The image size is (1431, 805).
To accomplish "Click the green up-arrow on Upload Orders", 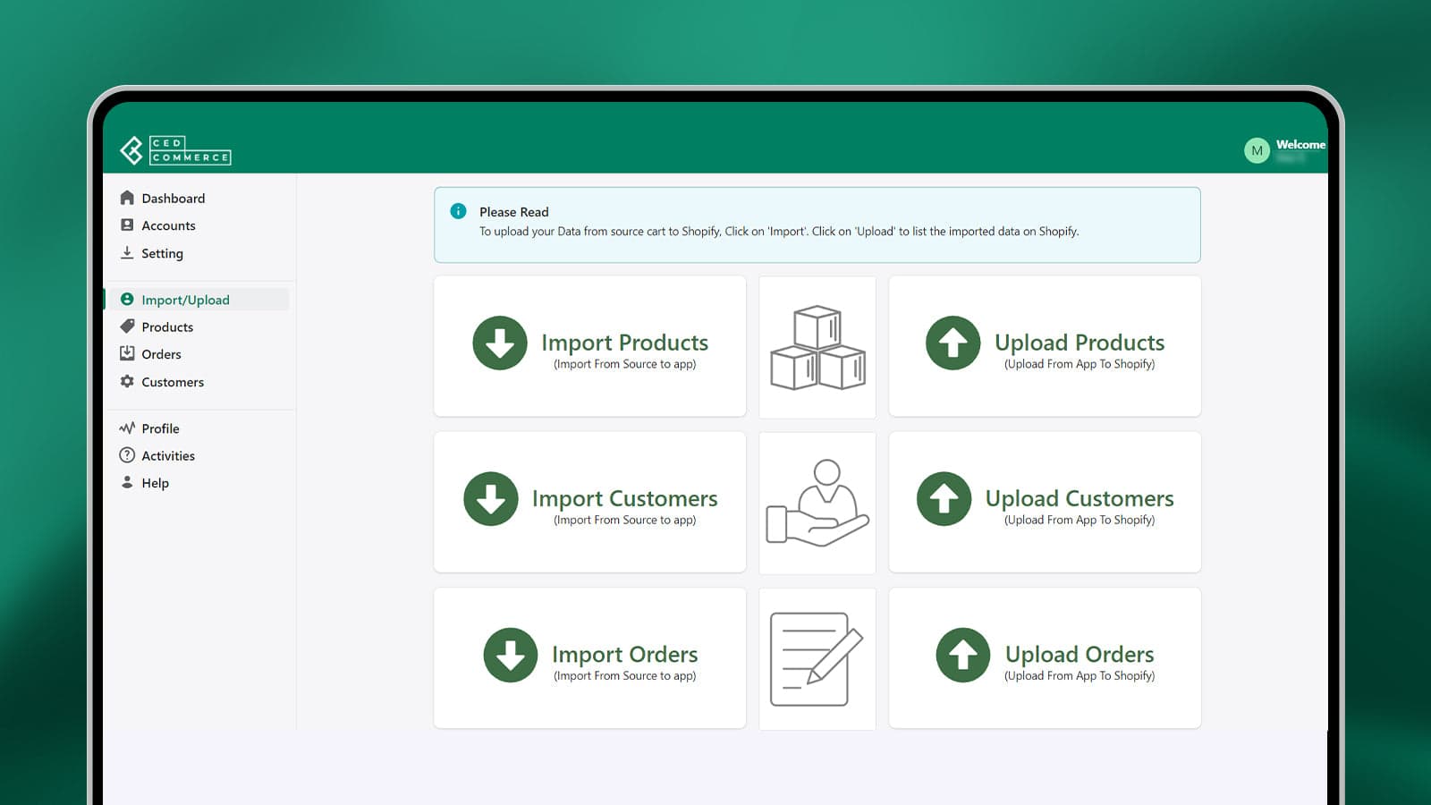I will 961,655.
